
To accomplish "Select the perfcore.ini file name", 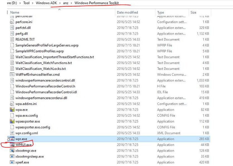I will click(24, 22).
